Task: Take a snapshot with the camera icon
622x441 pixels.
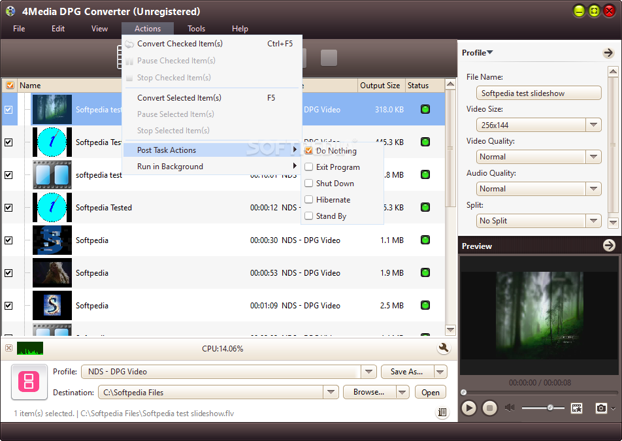Action: (601, 408)
